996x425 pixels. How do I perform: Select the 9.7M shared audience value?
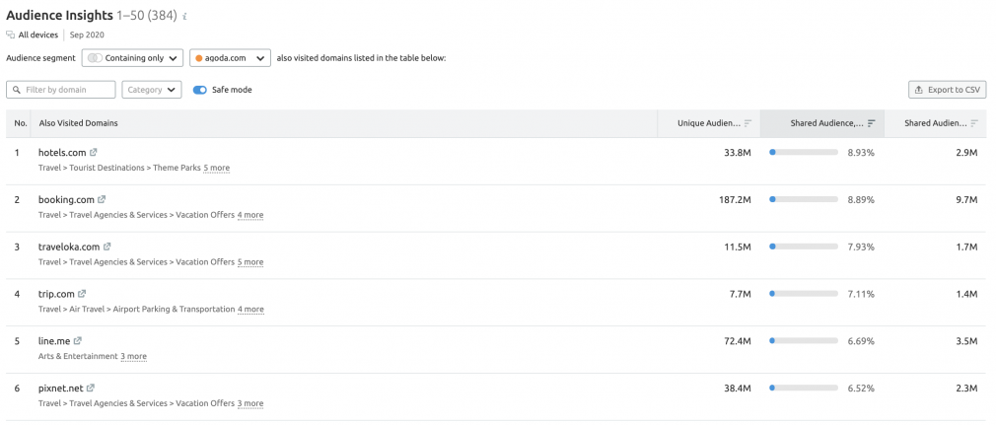(x=966, y=199)
